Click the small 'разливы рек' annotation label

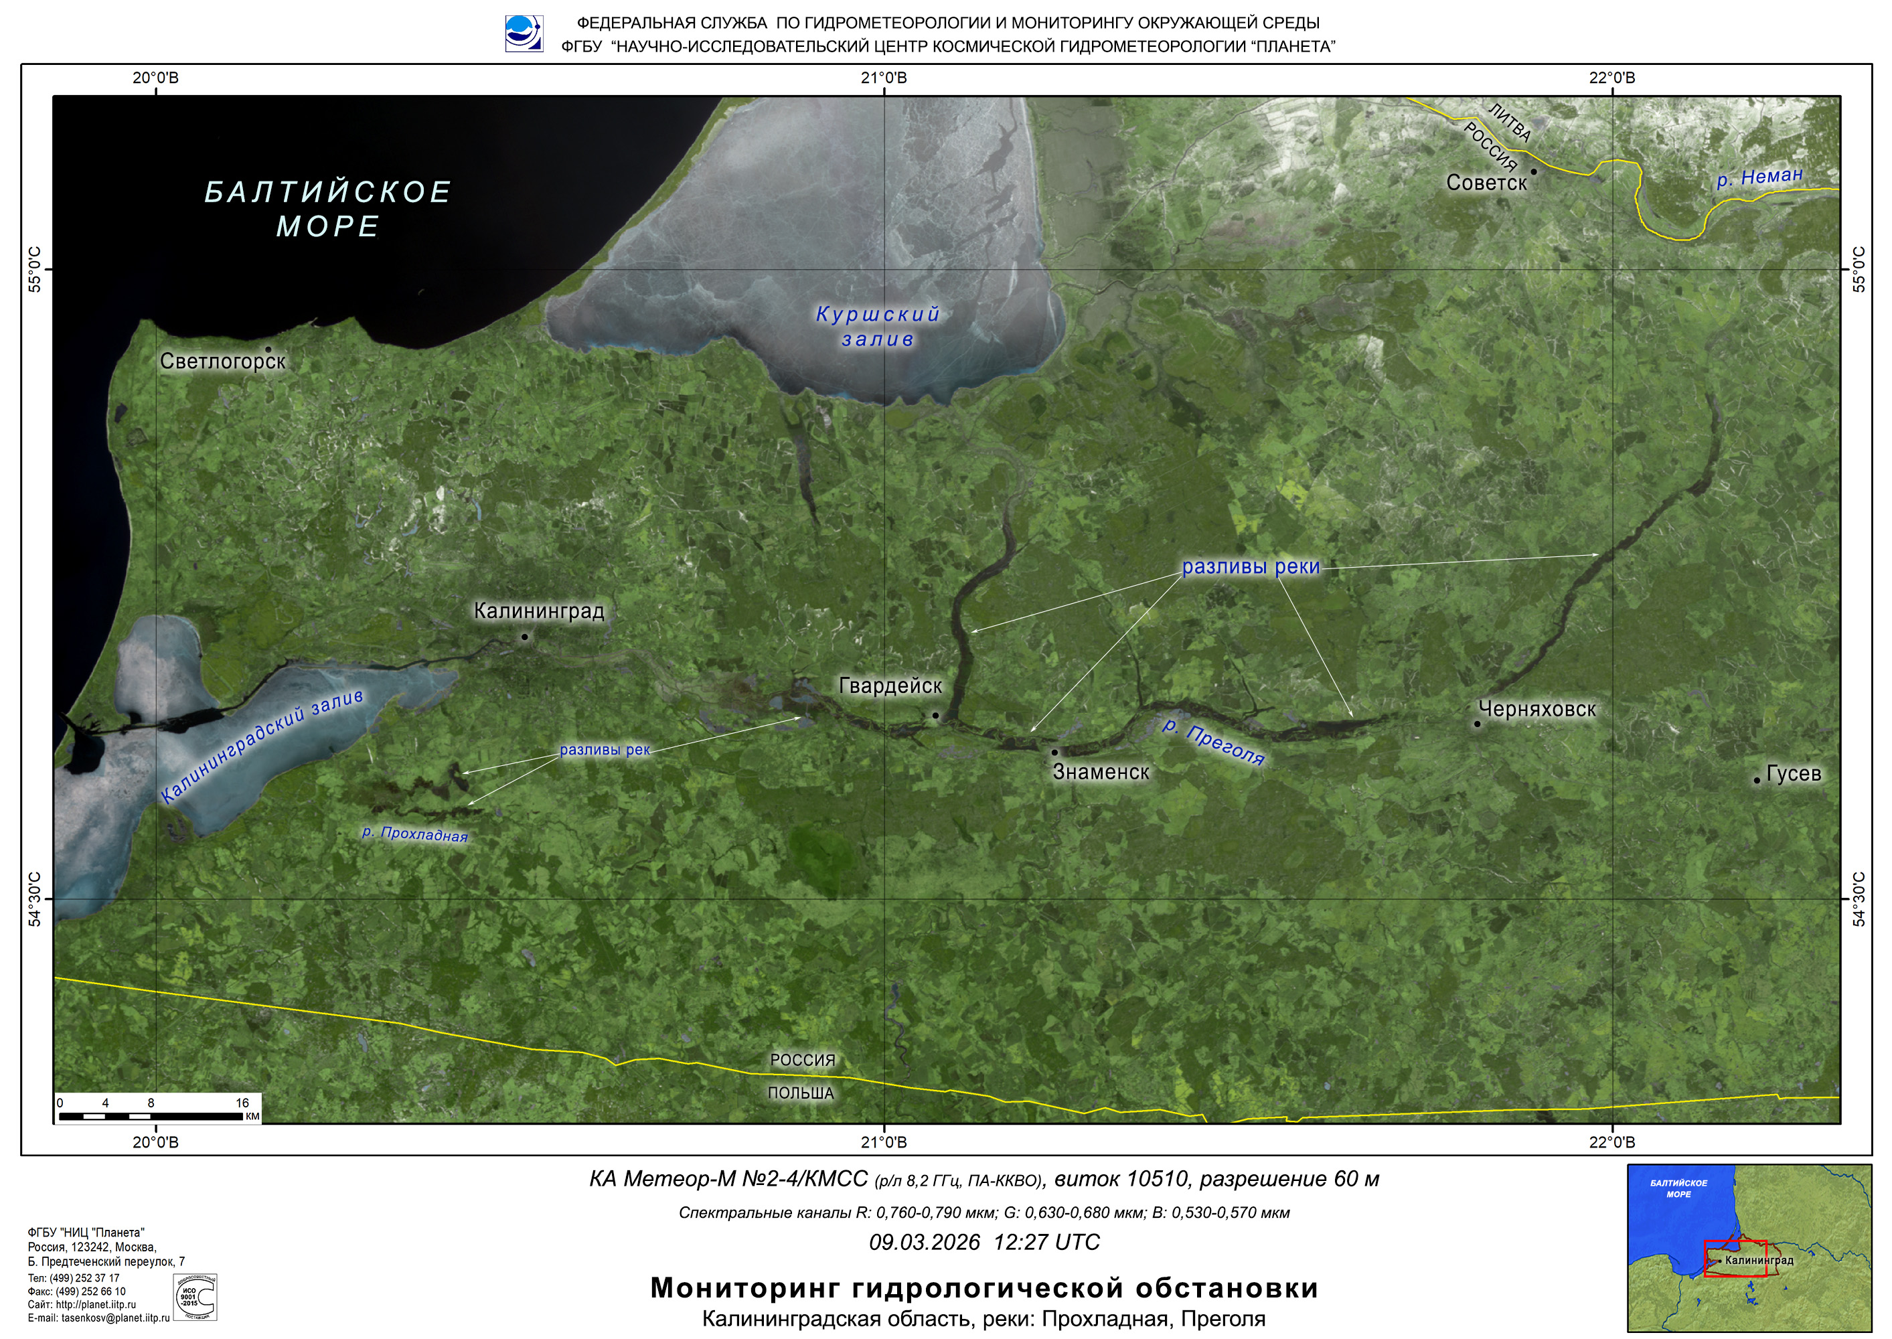coord(605,751)
